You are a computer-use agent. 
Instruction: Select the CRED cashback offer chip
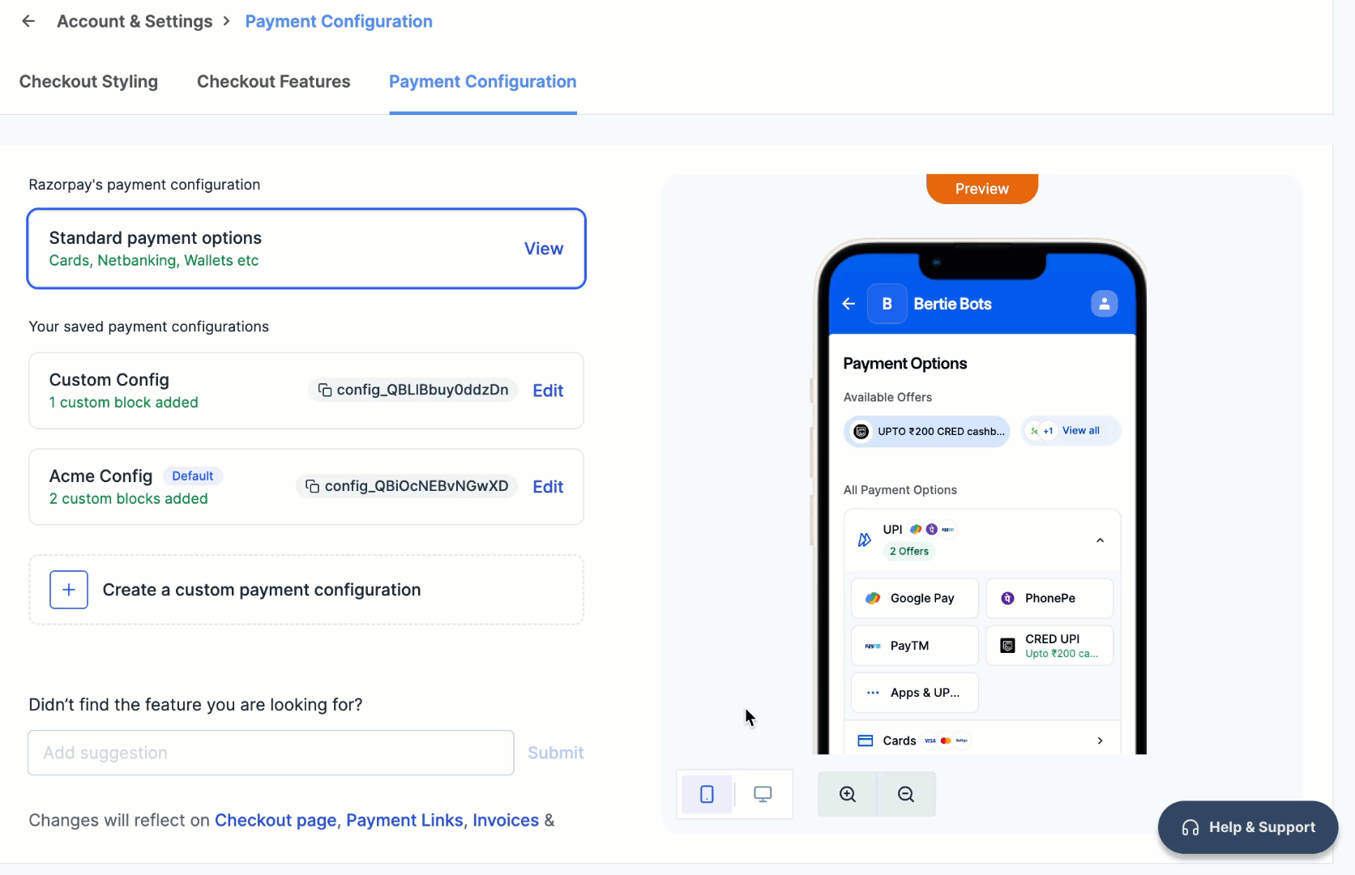928,431
